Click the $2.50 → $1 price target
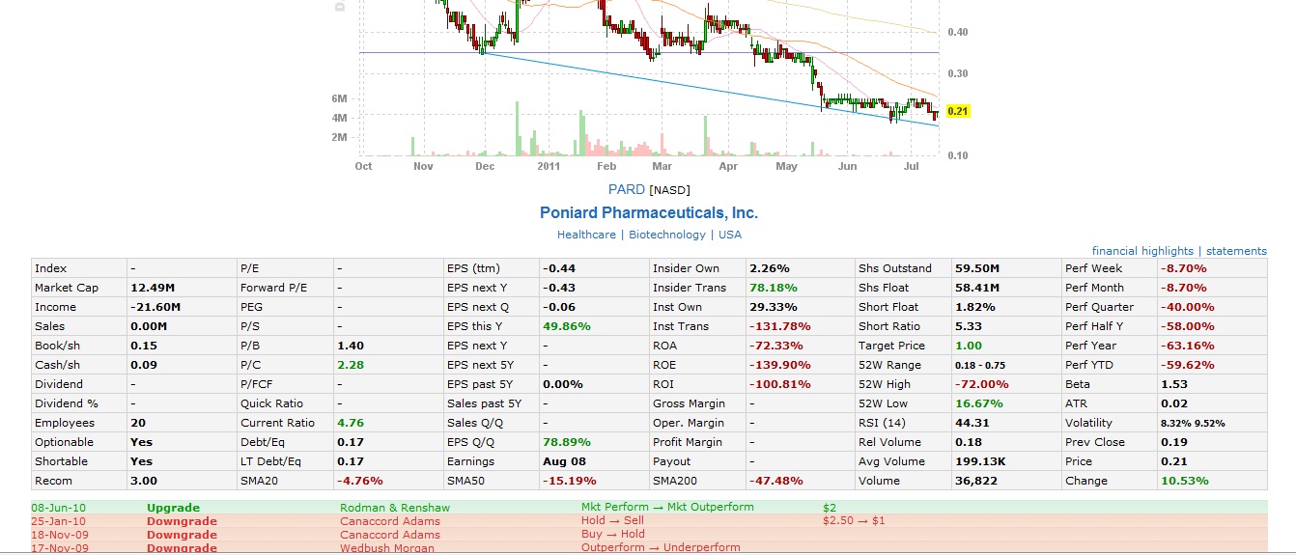 (x=854, y=521)
